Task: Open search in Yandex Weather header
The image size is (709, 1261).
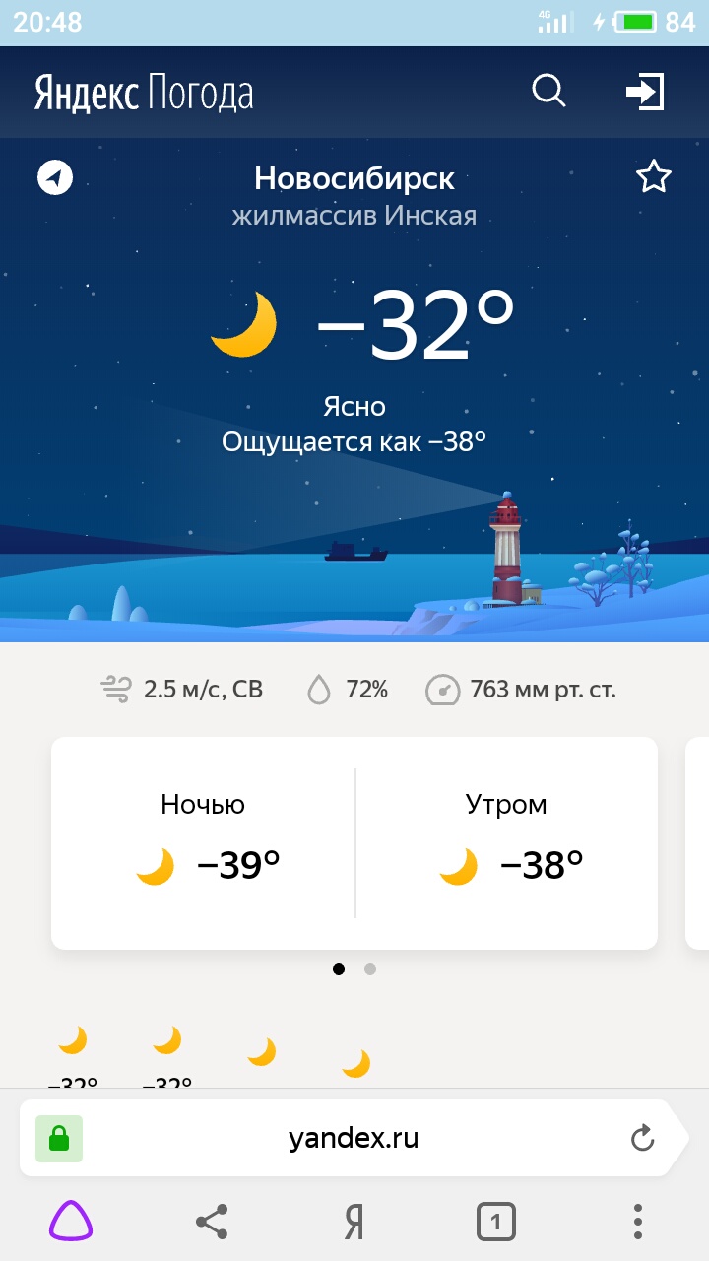Action: point(548,92)
